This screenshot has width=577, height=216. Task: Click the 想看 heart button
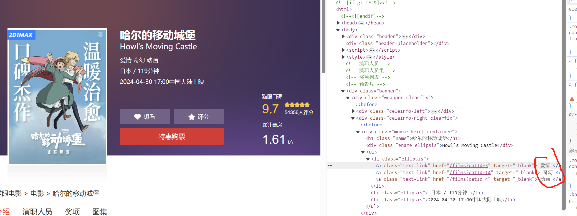[145, 116]
